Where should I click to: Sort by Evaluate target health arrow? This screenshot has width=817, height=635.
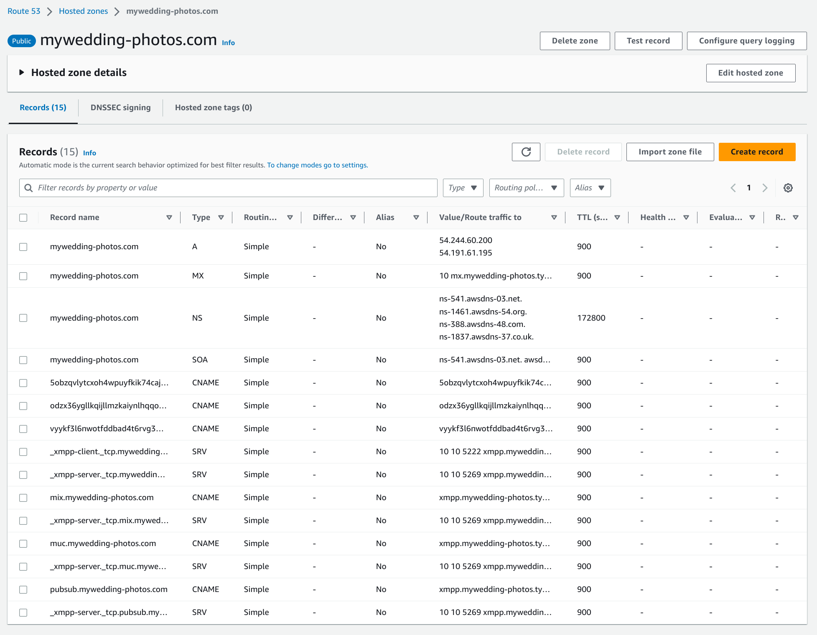point(752,218)
